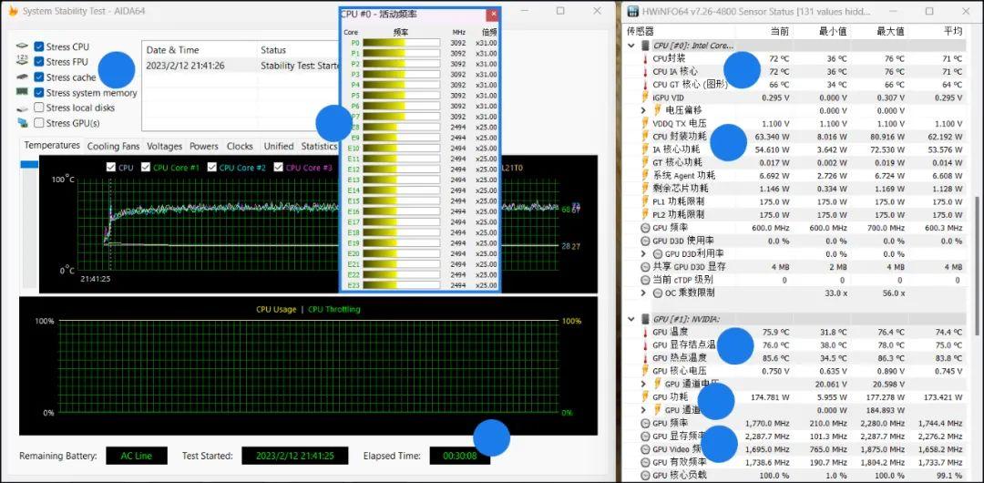Close the CPU #0 活动频率 popup window
The width and height of the screenshot is (984, 483).
[x=492, y=15]
